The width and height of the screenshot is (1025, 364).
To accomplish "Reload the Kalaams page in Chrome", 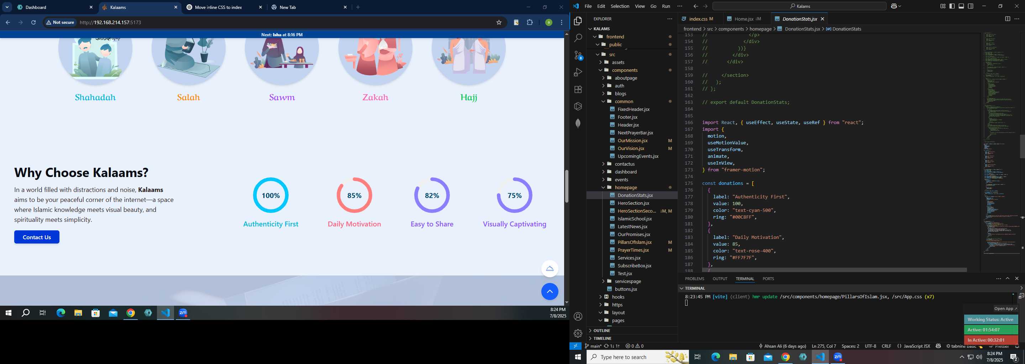I will [x=33, y=22].
